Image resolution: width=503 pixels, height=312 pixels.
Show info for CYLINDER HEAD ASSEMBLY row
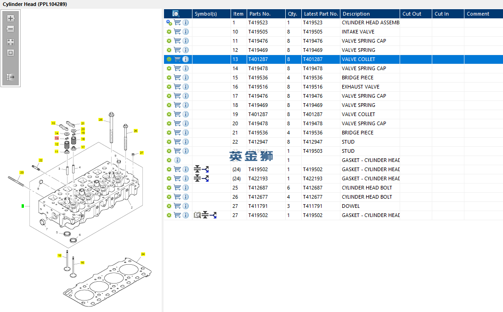[186, 22]
